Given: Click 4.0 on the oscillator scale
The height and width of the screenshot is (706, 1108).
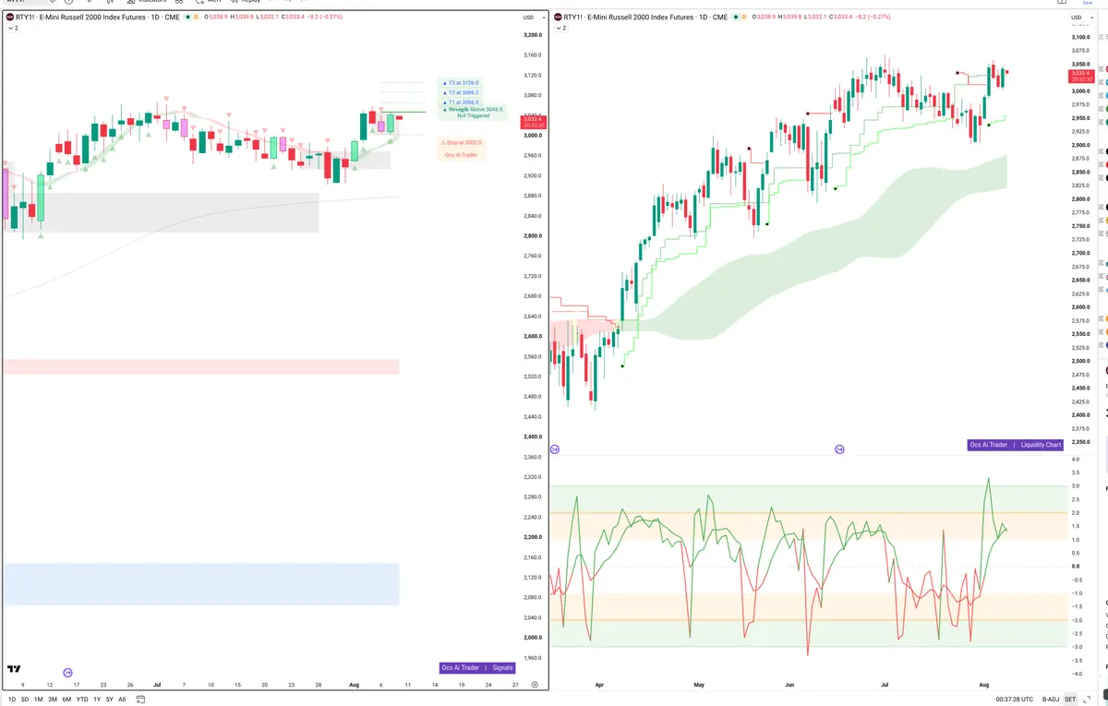Looking at the screenshot, I should [x=1076, y=459].
